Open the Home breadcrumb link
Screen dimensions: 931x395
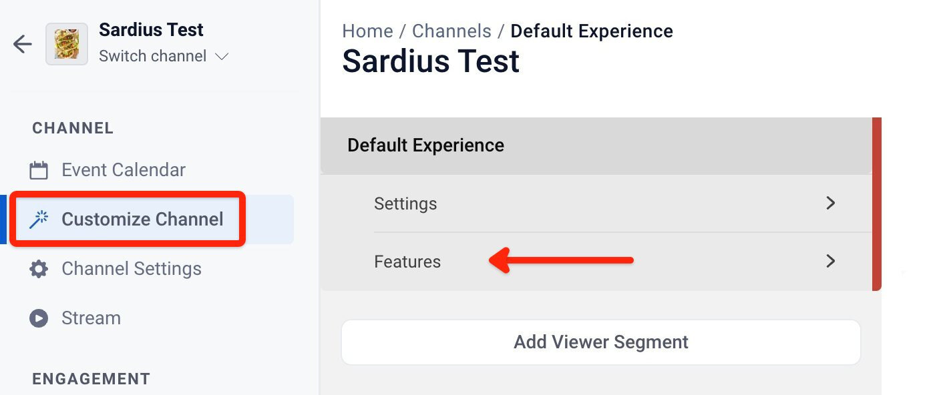pyautogui.click(x=367, y=31)
